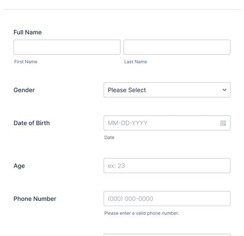Click the valid phone number hint text
This screenshot has height=236, width=244.
click(x=142, y=213)
